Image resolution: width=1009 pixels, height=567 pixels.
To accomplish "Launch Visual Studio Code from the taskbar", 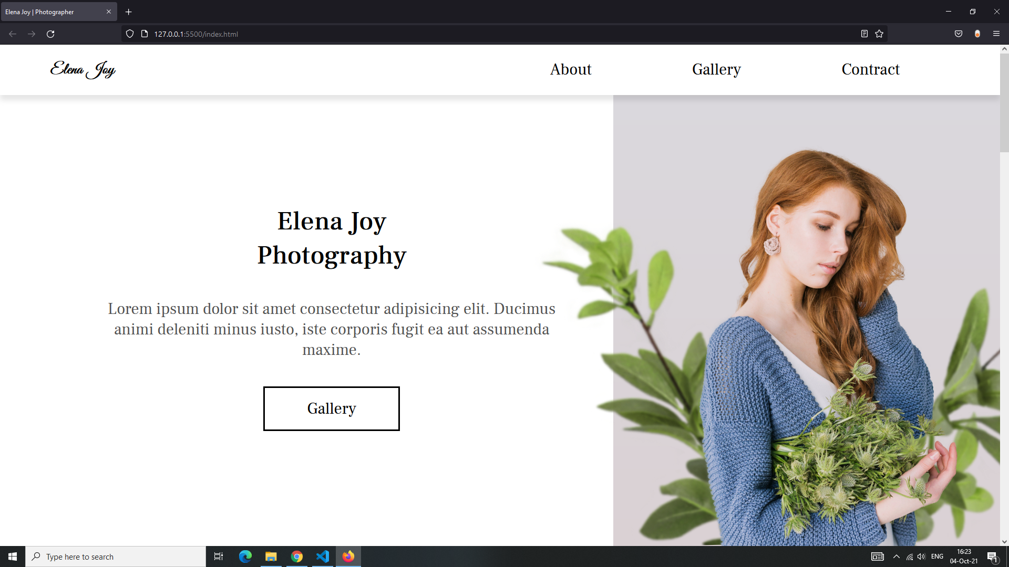I will [323, 556].
